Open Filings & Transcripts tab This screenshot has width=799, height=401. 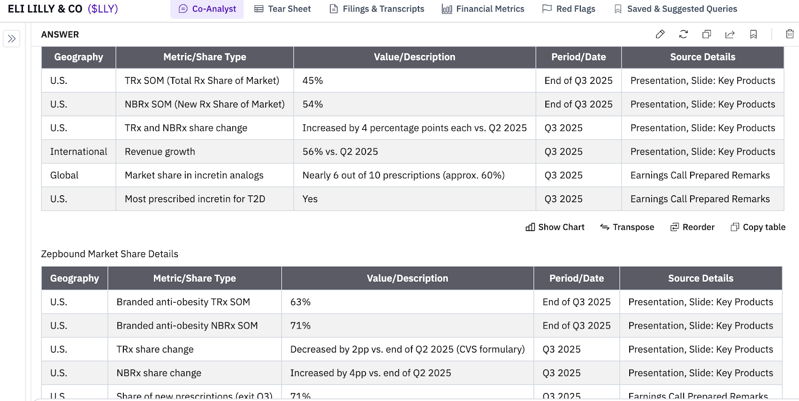tap(377, 9)
